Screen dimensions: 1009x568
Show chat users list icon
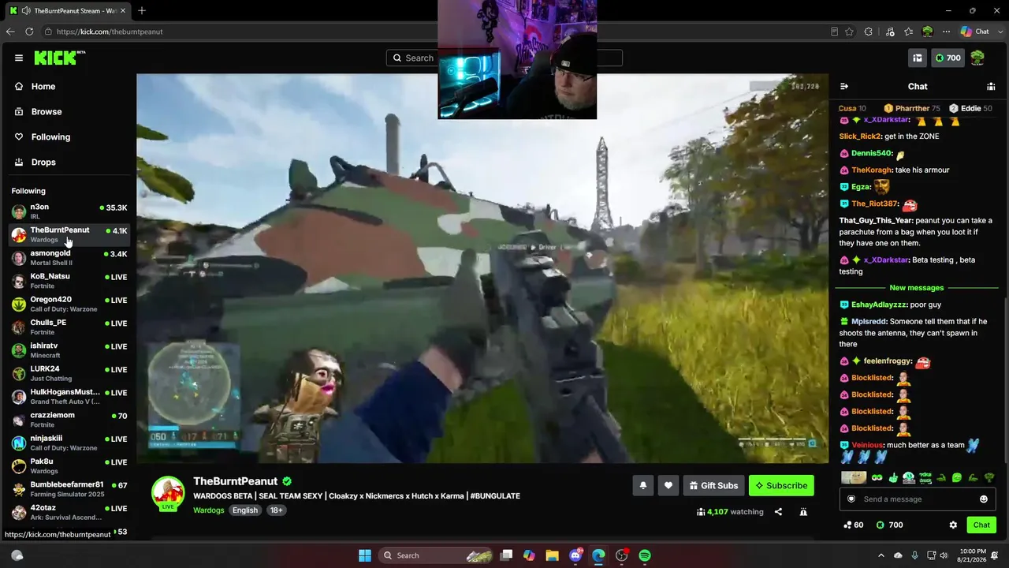tap(991, 87)
